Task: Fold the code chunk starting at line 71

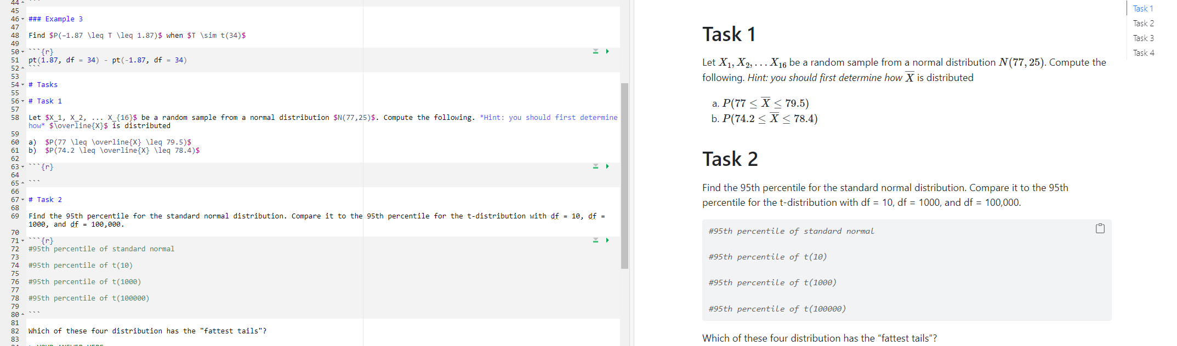Action: (22, 241)
